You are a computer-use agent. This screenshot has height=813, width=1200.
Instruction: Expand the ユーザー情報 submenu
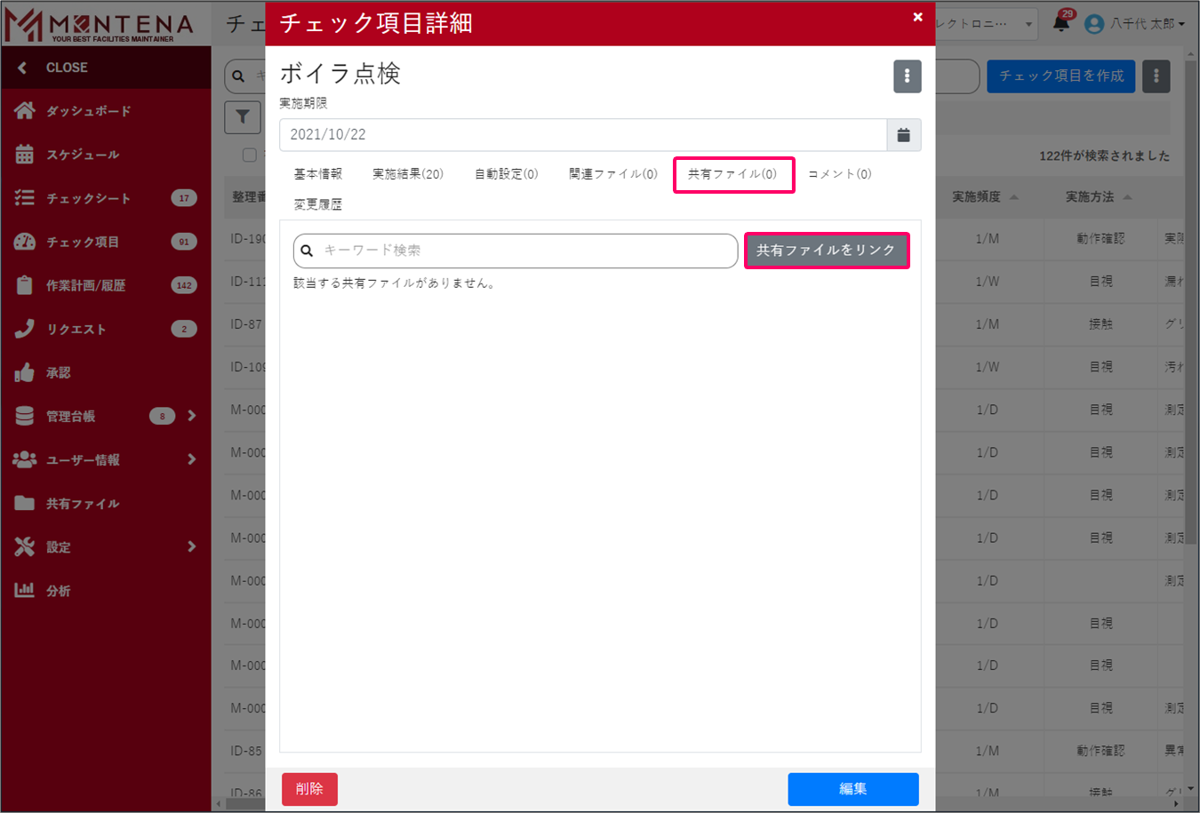tap(191, 459)
